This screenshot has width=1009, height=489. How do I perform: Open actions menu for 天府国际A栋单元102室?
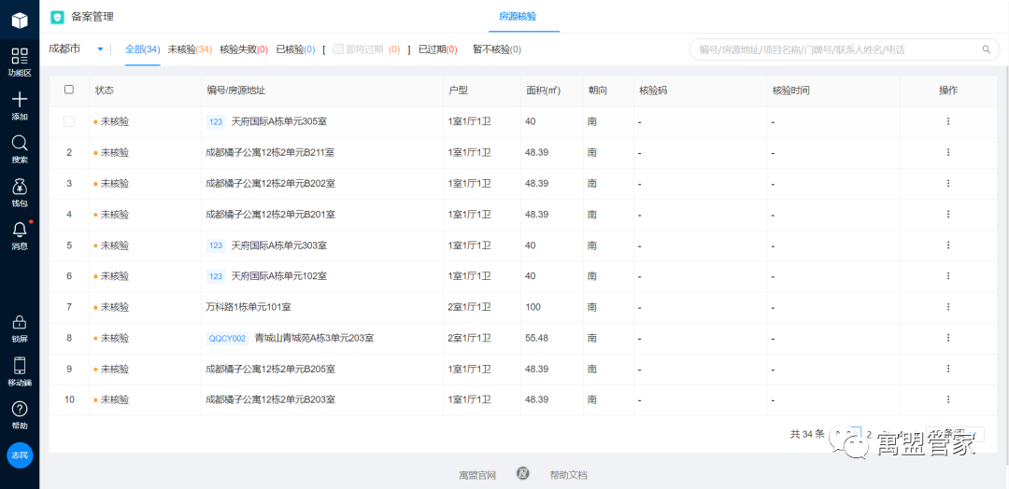click(948, 275)
